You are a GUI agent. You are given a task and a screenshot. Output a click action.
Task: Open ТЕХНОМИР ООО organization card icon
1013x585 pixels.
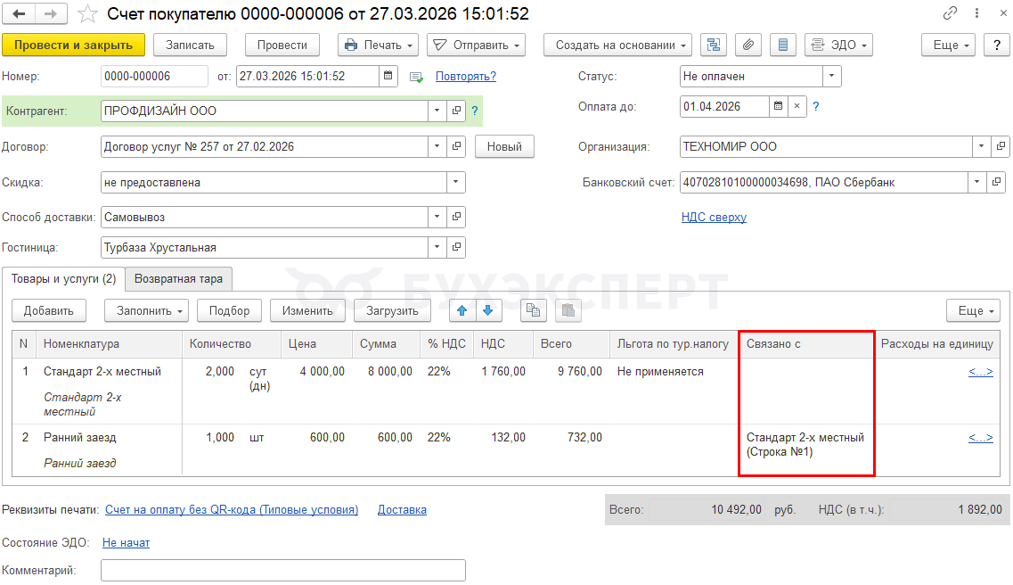1000,147
